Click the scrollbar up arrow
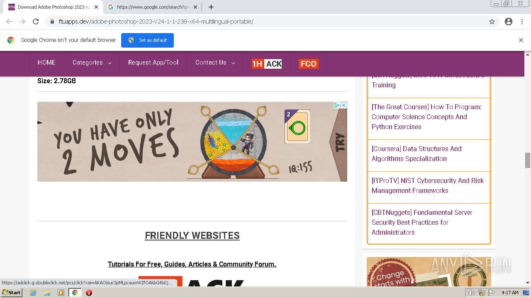Viewport: 531px width, 298px height. coord(528,54)
